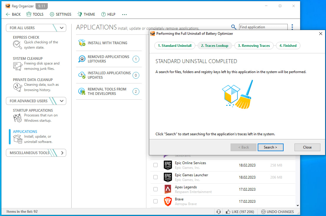This screenshot has width=326, height=216.
Task: Tick the Brave checkbox
Action: pos(155,201)
